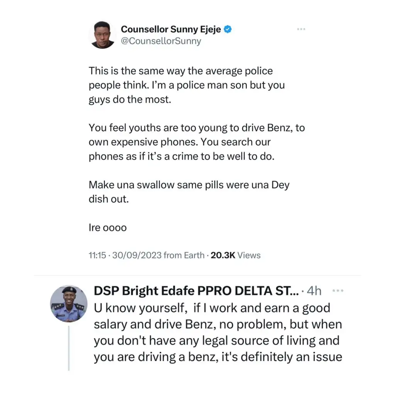Image resolution: width=395 pixels, height=395 pixels.
Task: Open Edafe's reply text about driving a Benz
Action: click(x=218, y=333)
